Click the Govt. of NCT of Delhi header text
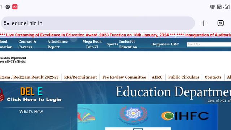The image size is (231, 130). (13, 62)
